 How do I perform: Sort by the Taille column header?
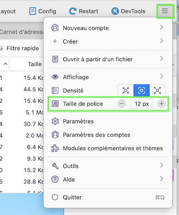(35, 64)
